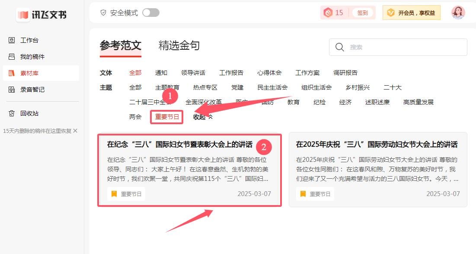Switch to the 精选金句 tab
Image resolution: width=476 pixels, height=254 pixels.
pyautogui.click(x=178, y=45)
